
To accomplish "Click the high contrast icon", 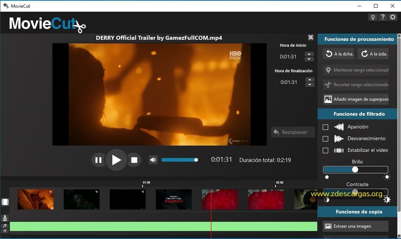I will pyautogui.click(x=387, y=200).
